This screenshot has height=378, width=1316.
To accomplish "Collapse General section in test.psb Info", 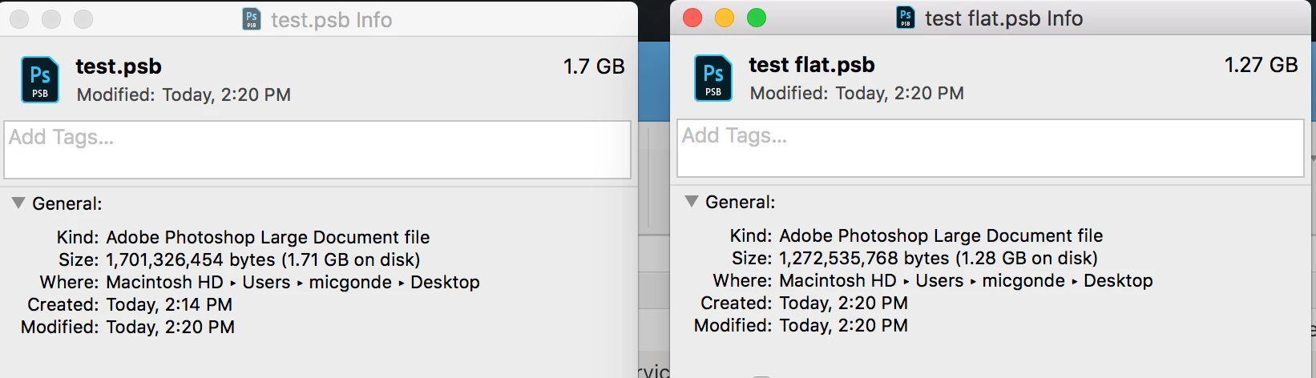I will [18, 203].
